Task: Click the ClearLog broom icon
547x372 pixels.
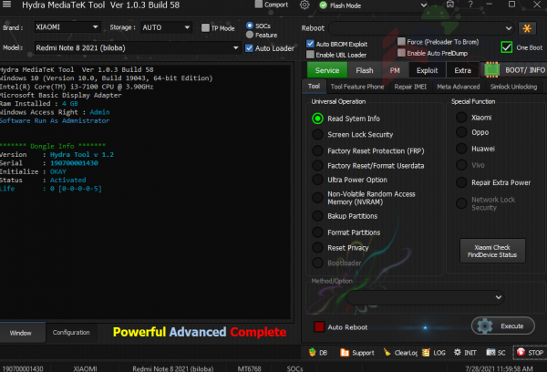Action: 387,352
